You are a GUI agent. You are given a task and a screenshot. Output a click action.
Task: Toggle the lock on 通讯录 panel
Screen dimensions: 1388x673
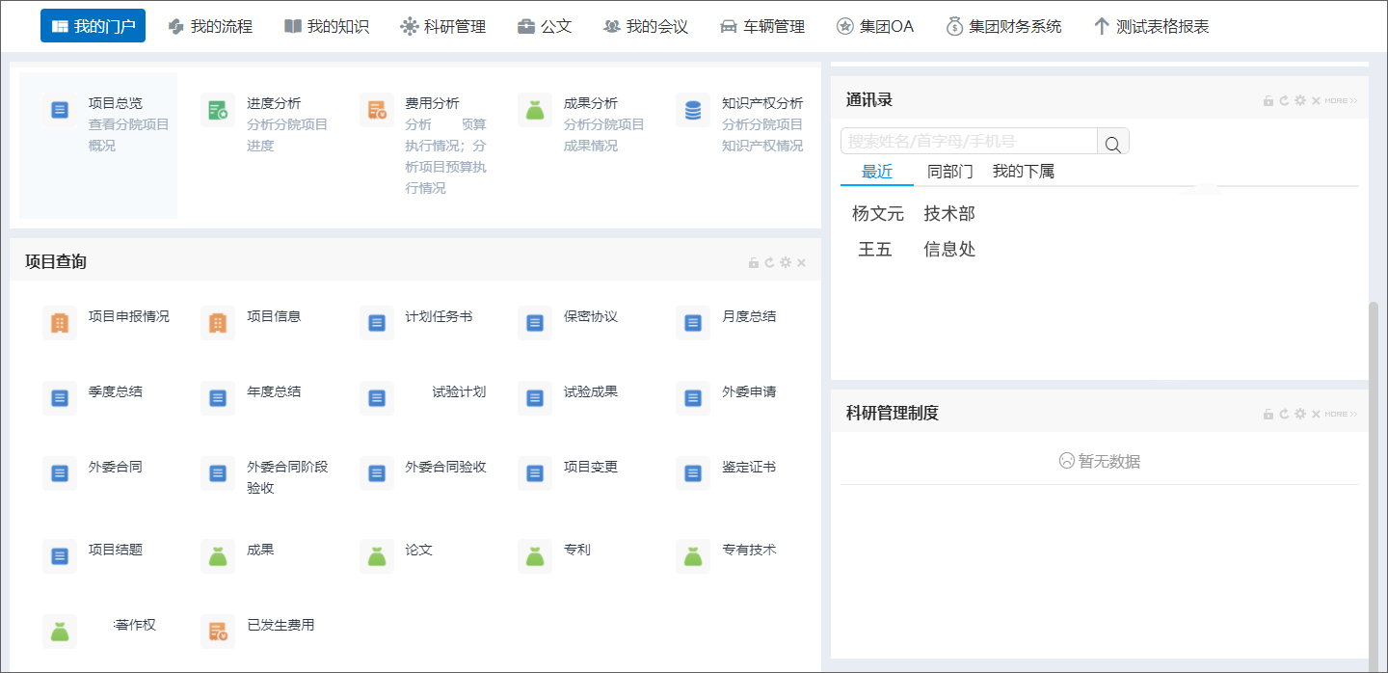coord(1268,98)
